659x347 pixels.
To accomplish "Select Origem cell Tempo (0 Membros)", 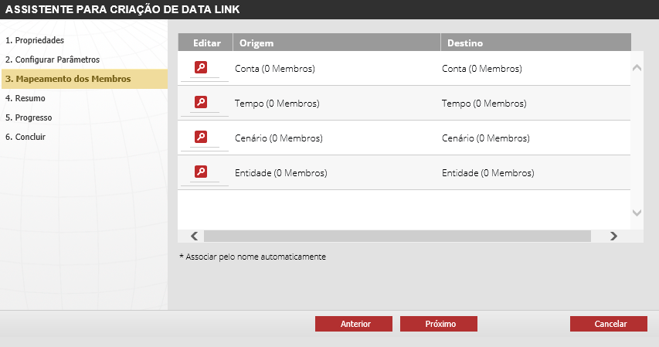I will [277, 104].
